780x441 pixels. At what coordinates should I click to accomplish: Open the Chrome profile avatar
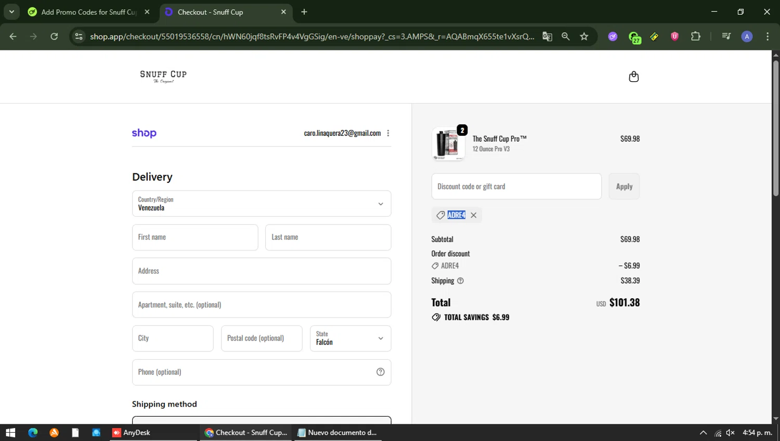click(x=747, y=36)
